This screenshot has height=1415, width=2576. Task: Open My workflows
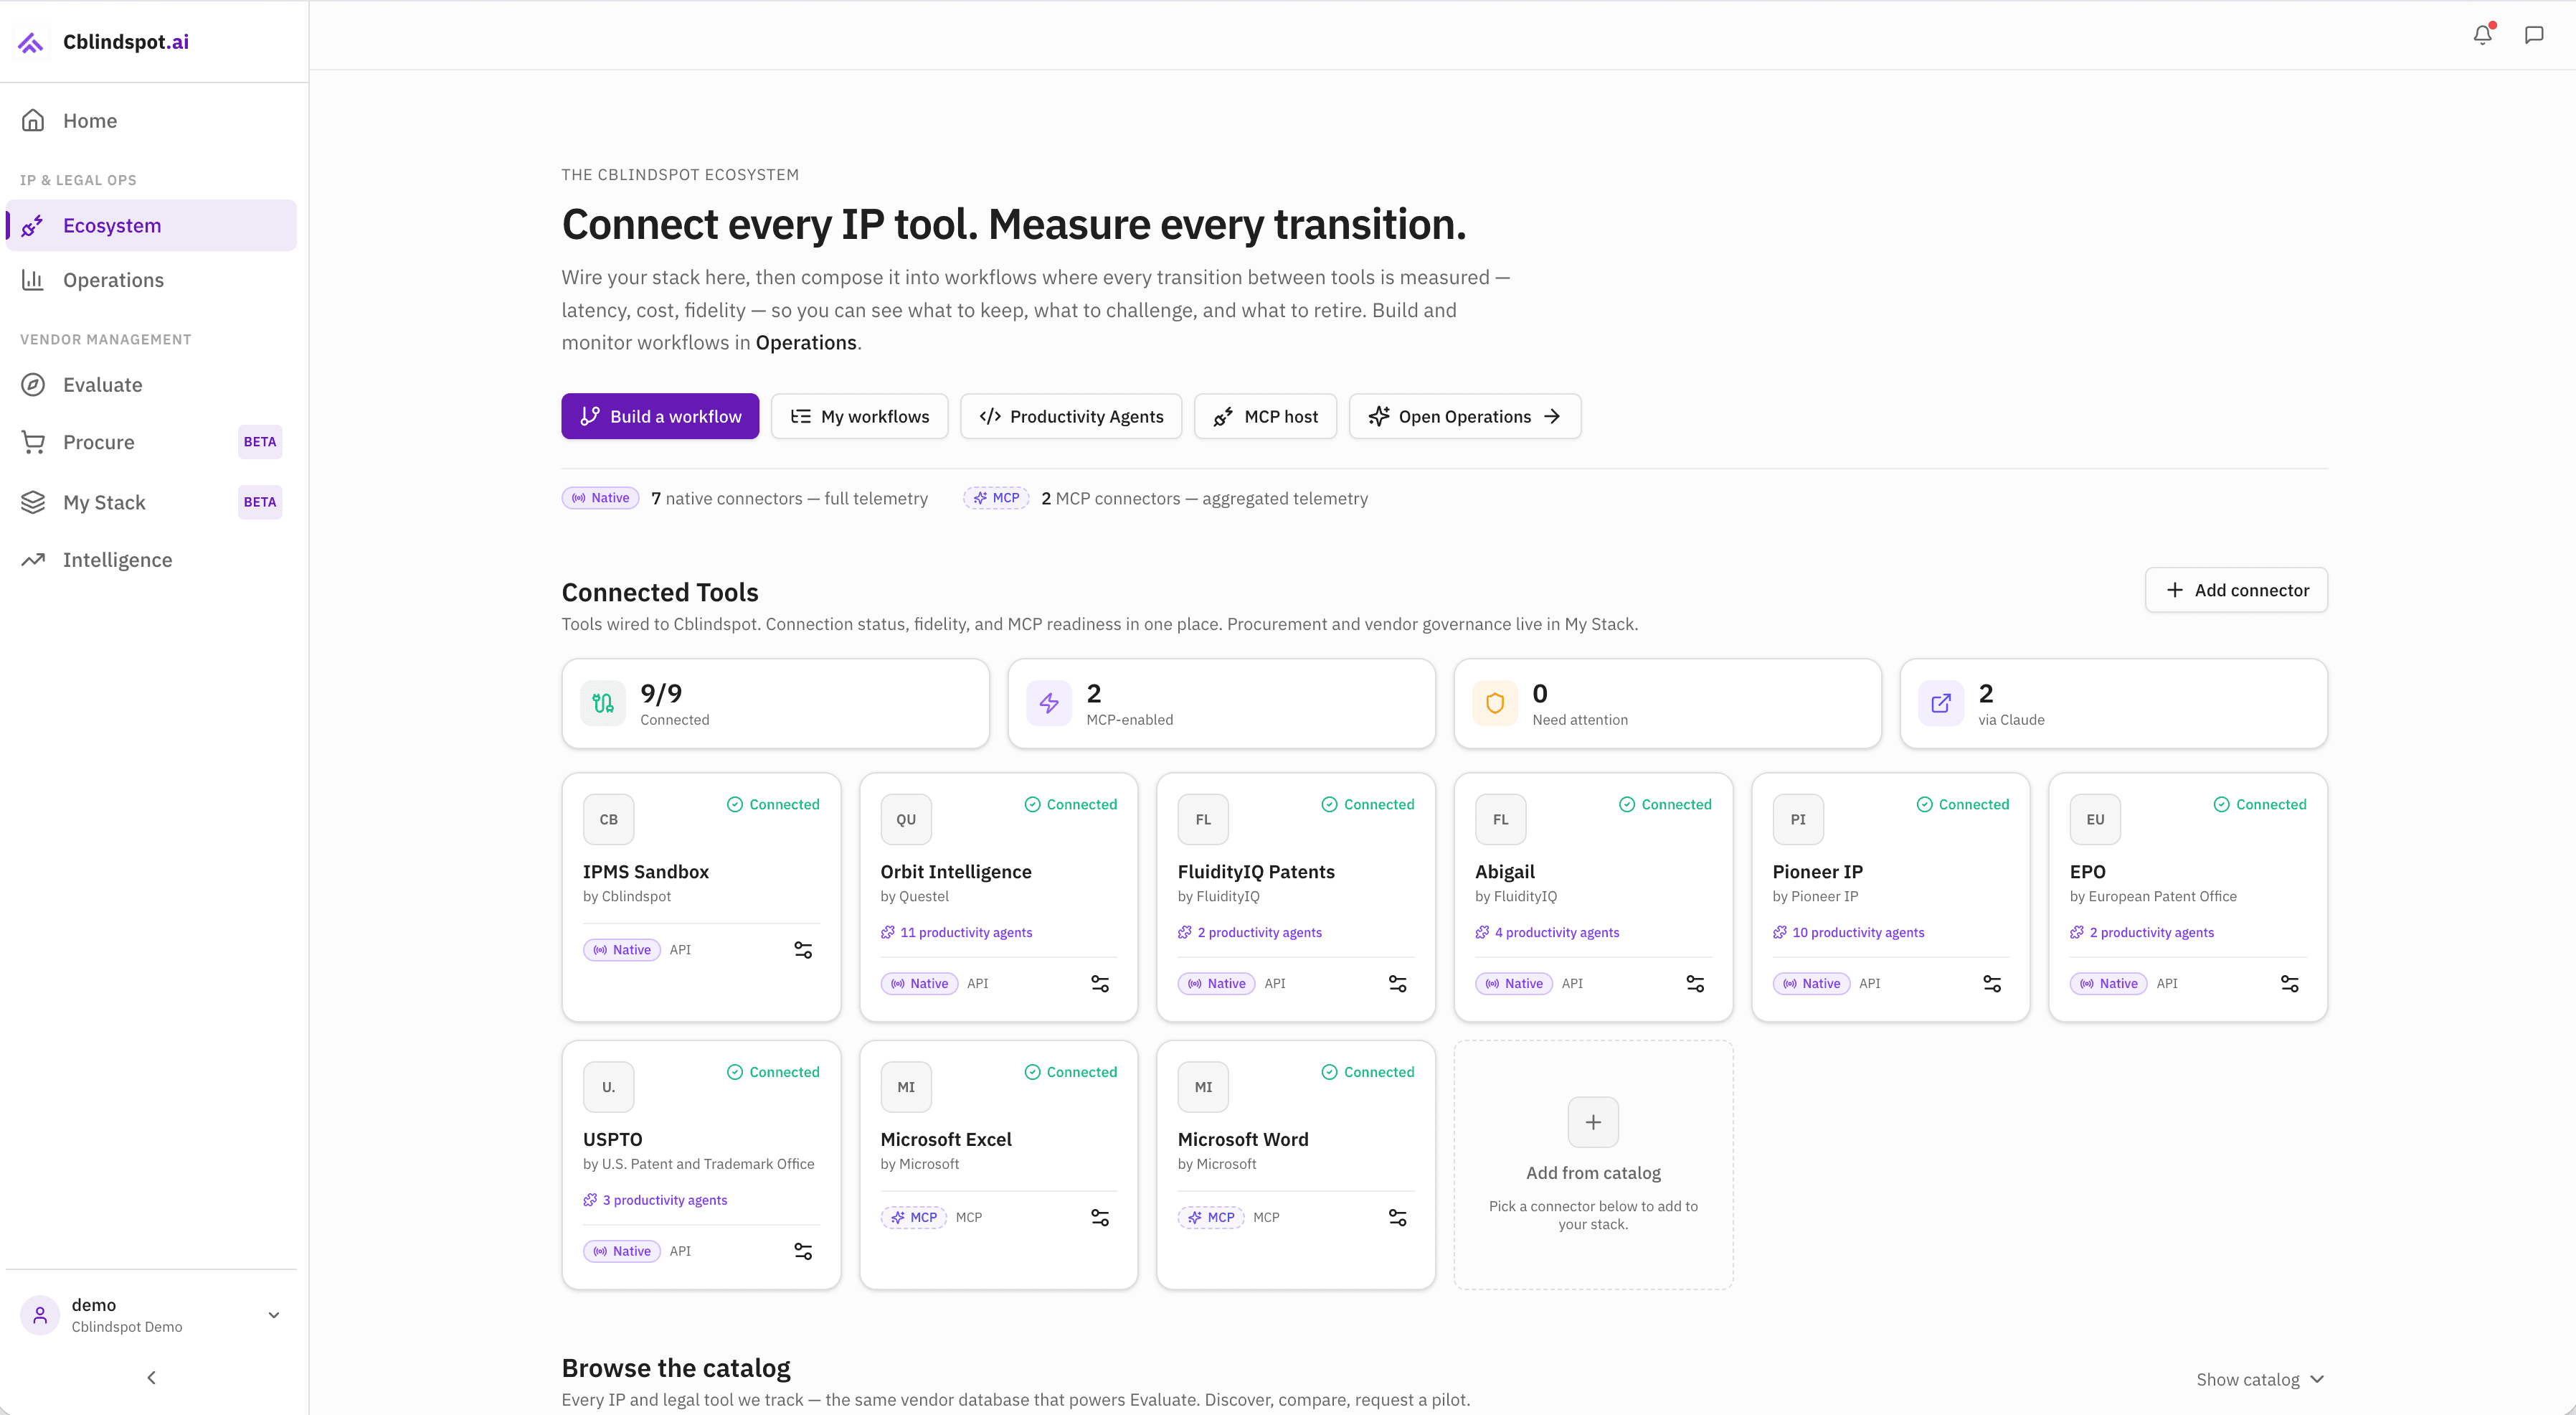point(859,416)
